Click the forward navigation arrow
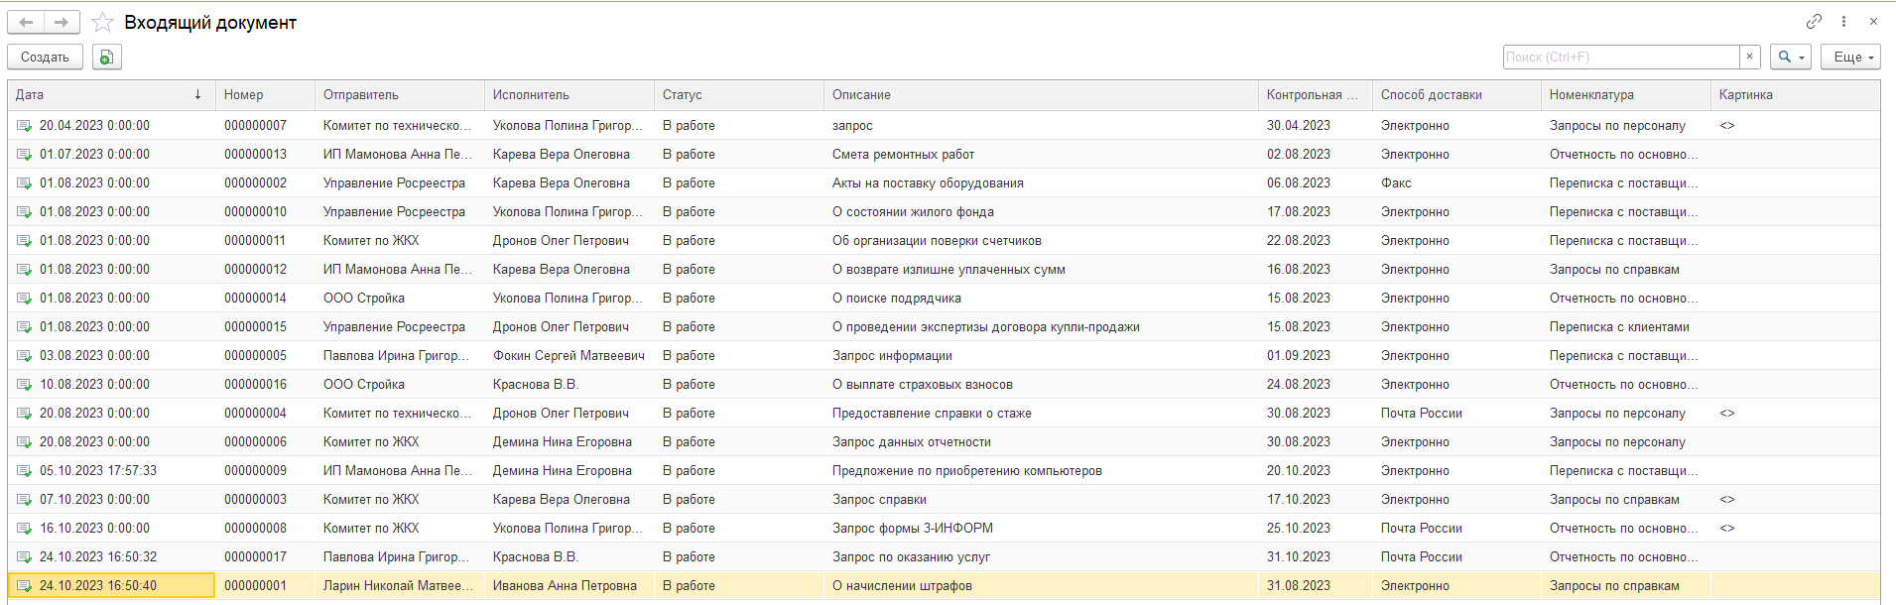Image resolution: width=1896 pixels, height=605 pixels. 62,22
